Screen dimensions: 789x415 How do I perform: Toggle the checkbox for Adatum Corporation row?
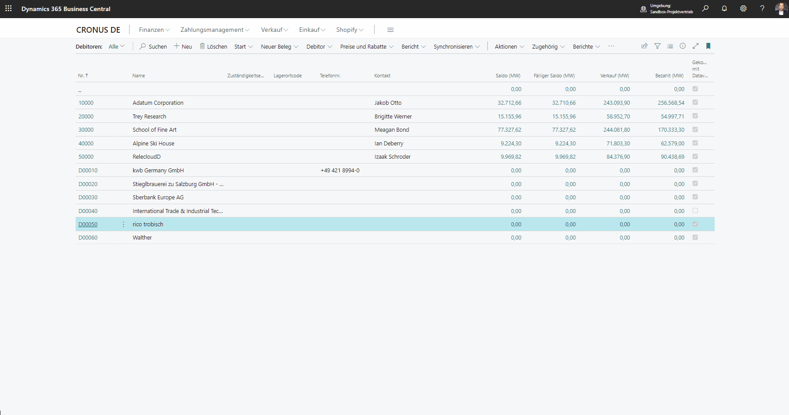pyautogui.click(x=695, y=103)
